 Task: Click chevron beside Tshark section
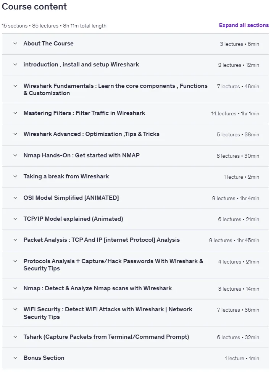[x=15, y=336]
